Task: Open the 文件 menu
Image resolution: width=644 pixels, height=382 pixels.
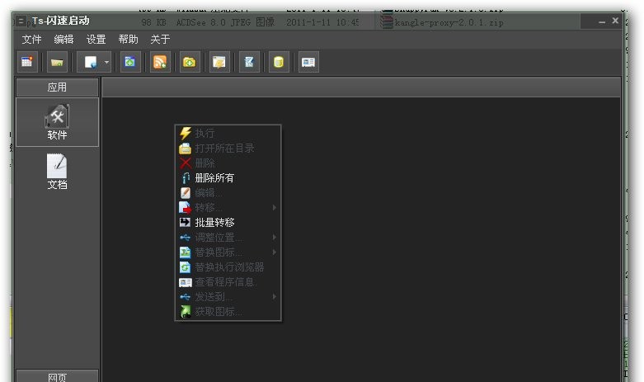Action: coord(31,40)
